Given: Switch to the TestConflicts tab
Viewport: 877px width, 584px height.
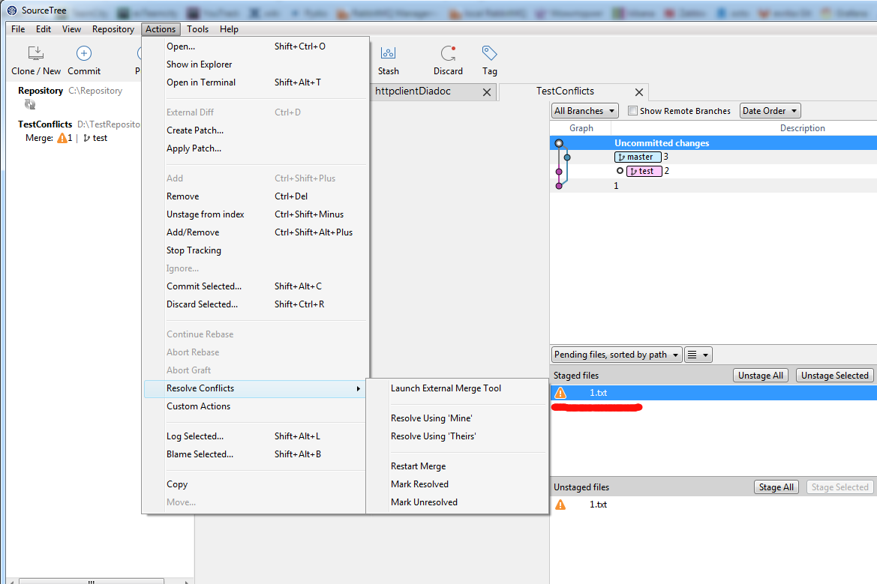Looking at the screenshot, I should point(565,91).
